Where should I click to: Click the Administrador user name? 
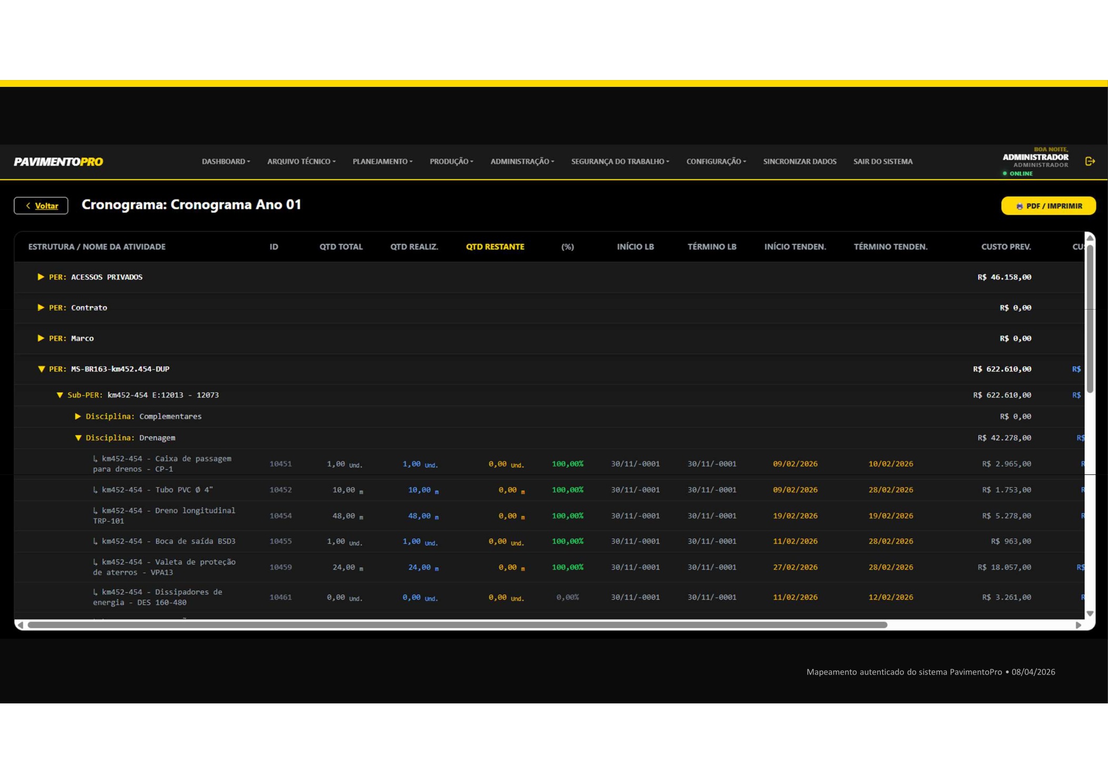[1035, 157]
